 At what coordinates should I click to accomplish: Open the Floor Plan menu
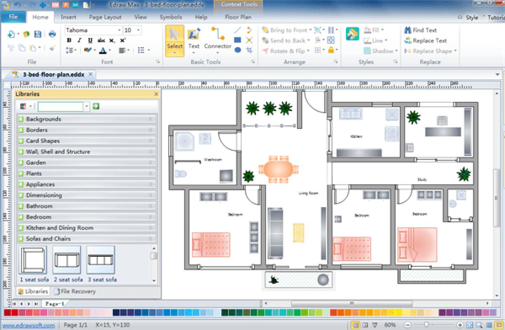tap(238, 17)
